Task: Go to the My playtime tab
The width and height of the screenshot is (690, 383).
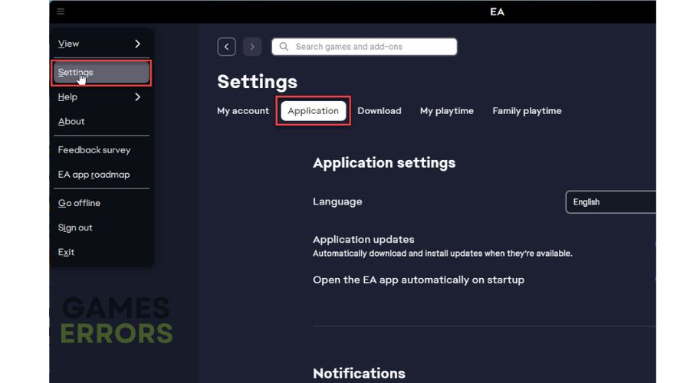Action: pos(446,111)
